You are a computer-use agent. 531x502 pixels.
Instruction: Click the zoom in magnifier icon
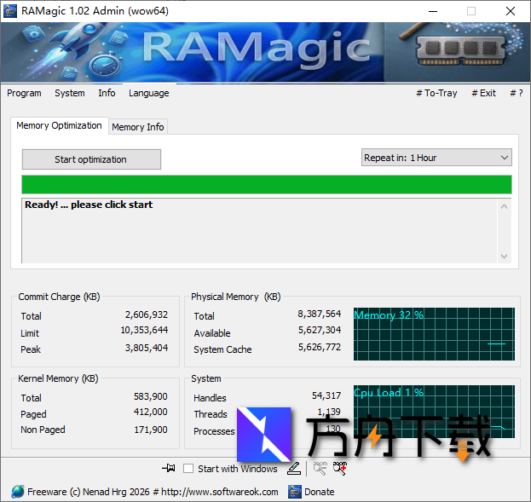click(340, 468)
